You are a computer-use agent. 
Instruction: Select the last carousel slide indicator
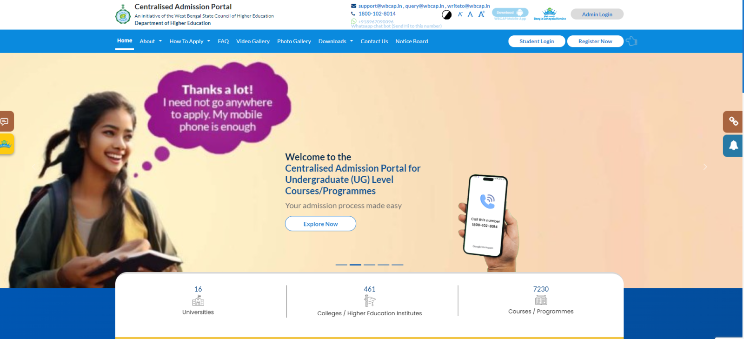click(398, 265)
